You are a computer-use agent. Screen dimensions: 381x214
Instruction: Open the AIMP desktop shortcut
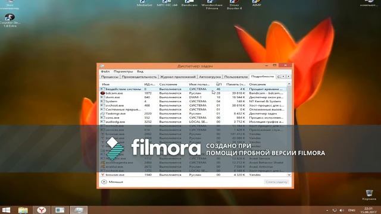257,3
